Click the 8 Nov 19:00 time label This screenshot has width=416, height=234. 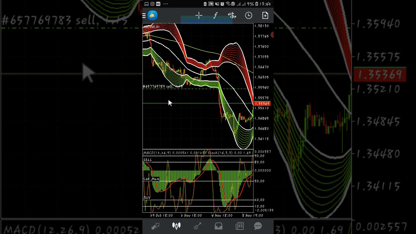(x=253, y=215)
